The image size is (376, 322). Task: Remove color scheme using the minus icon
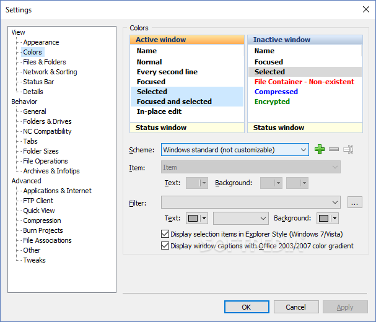[x=334, y=149]
